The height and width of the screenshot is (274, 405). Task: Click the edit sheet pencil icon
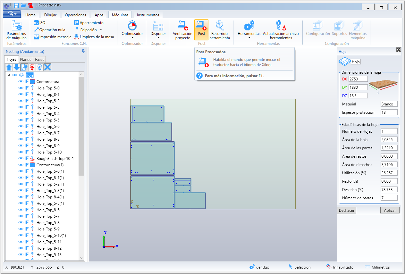coord(24,67)
